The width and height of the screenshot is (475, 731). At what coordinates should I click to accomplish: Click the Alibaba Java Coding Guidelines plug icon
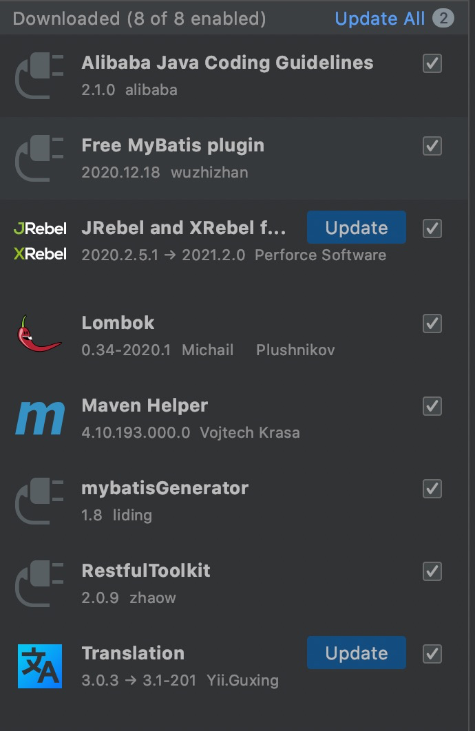point(40,76)
